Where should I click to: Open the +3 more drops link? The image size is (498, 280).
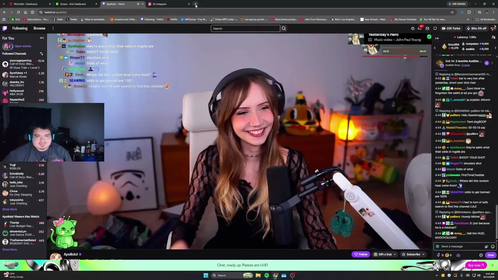point(465,65)
